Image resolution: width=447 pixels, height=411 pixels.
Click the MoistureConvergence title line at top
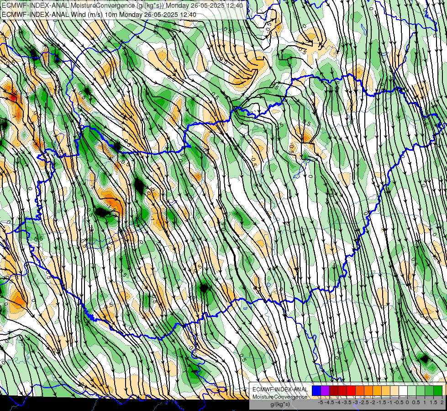(122, 5)
